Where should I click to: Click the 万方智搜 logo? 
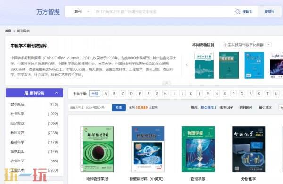(48, 12)
